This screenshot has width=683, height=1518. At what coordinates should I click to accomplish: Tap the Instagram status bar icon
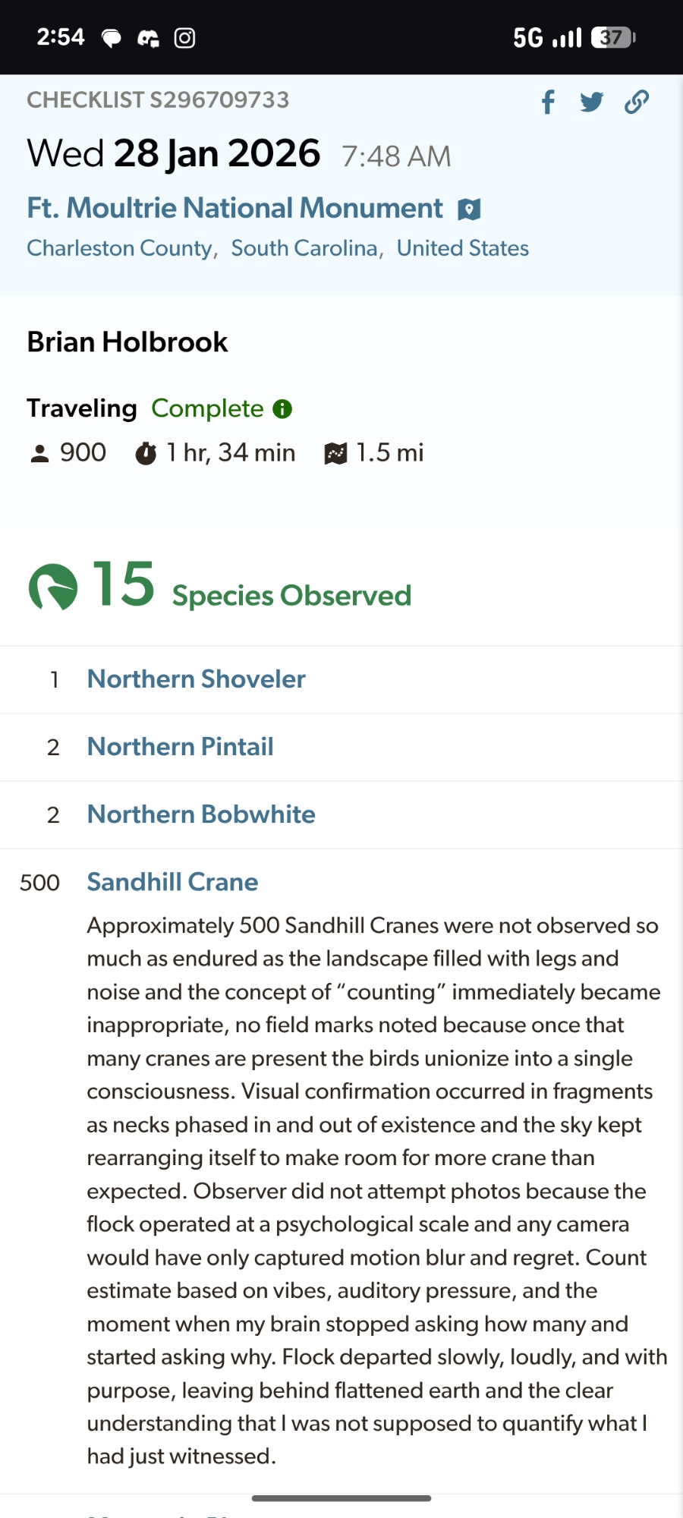184,38
